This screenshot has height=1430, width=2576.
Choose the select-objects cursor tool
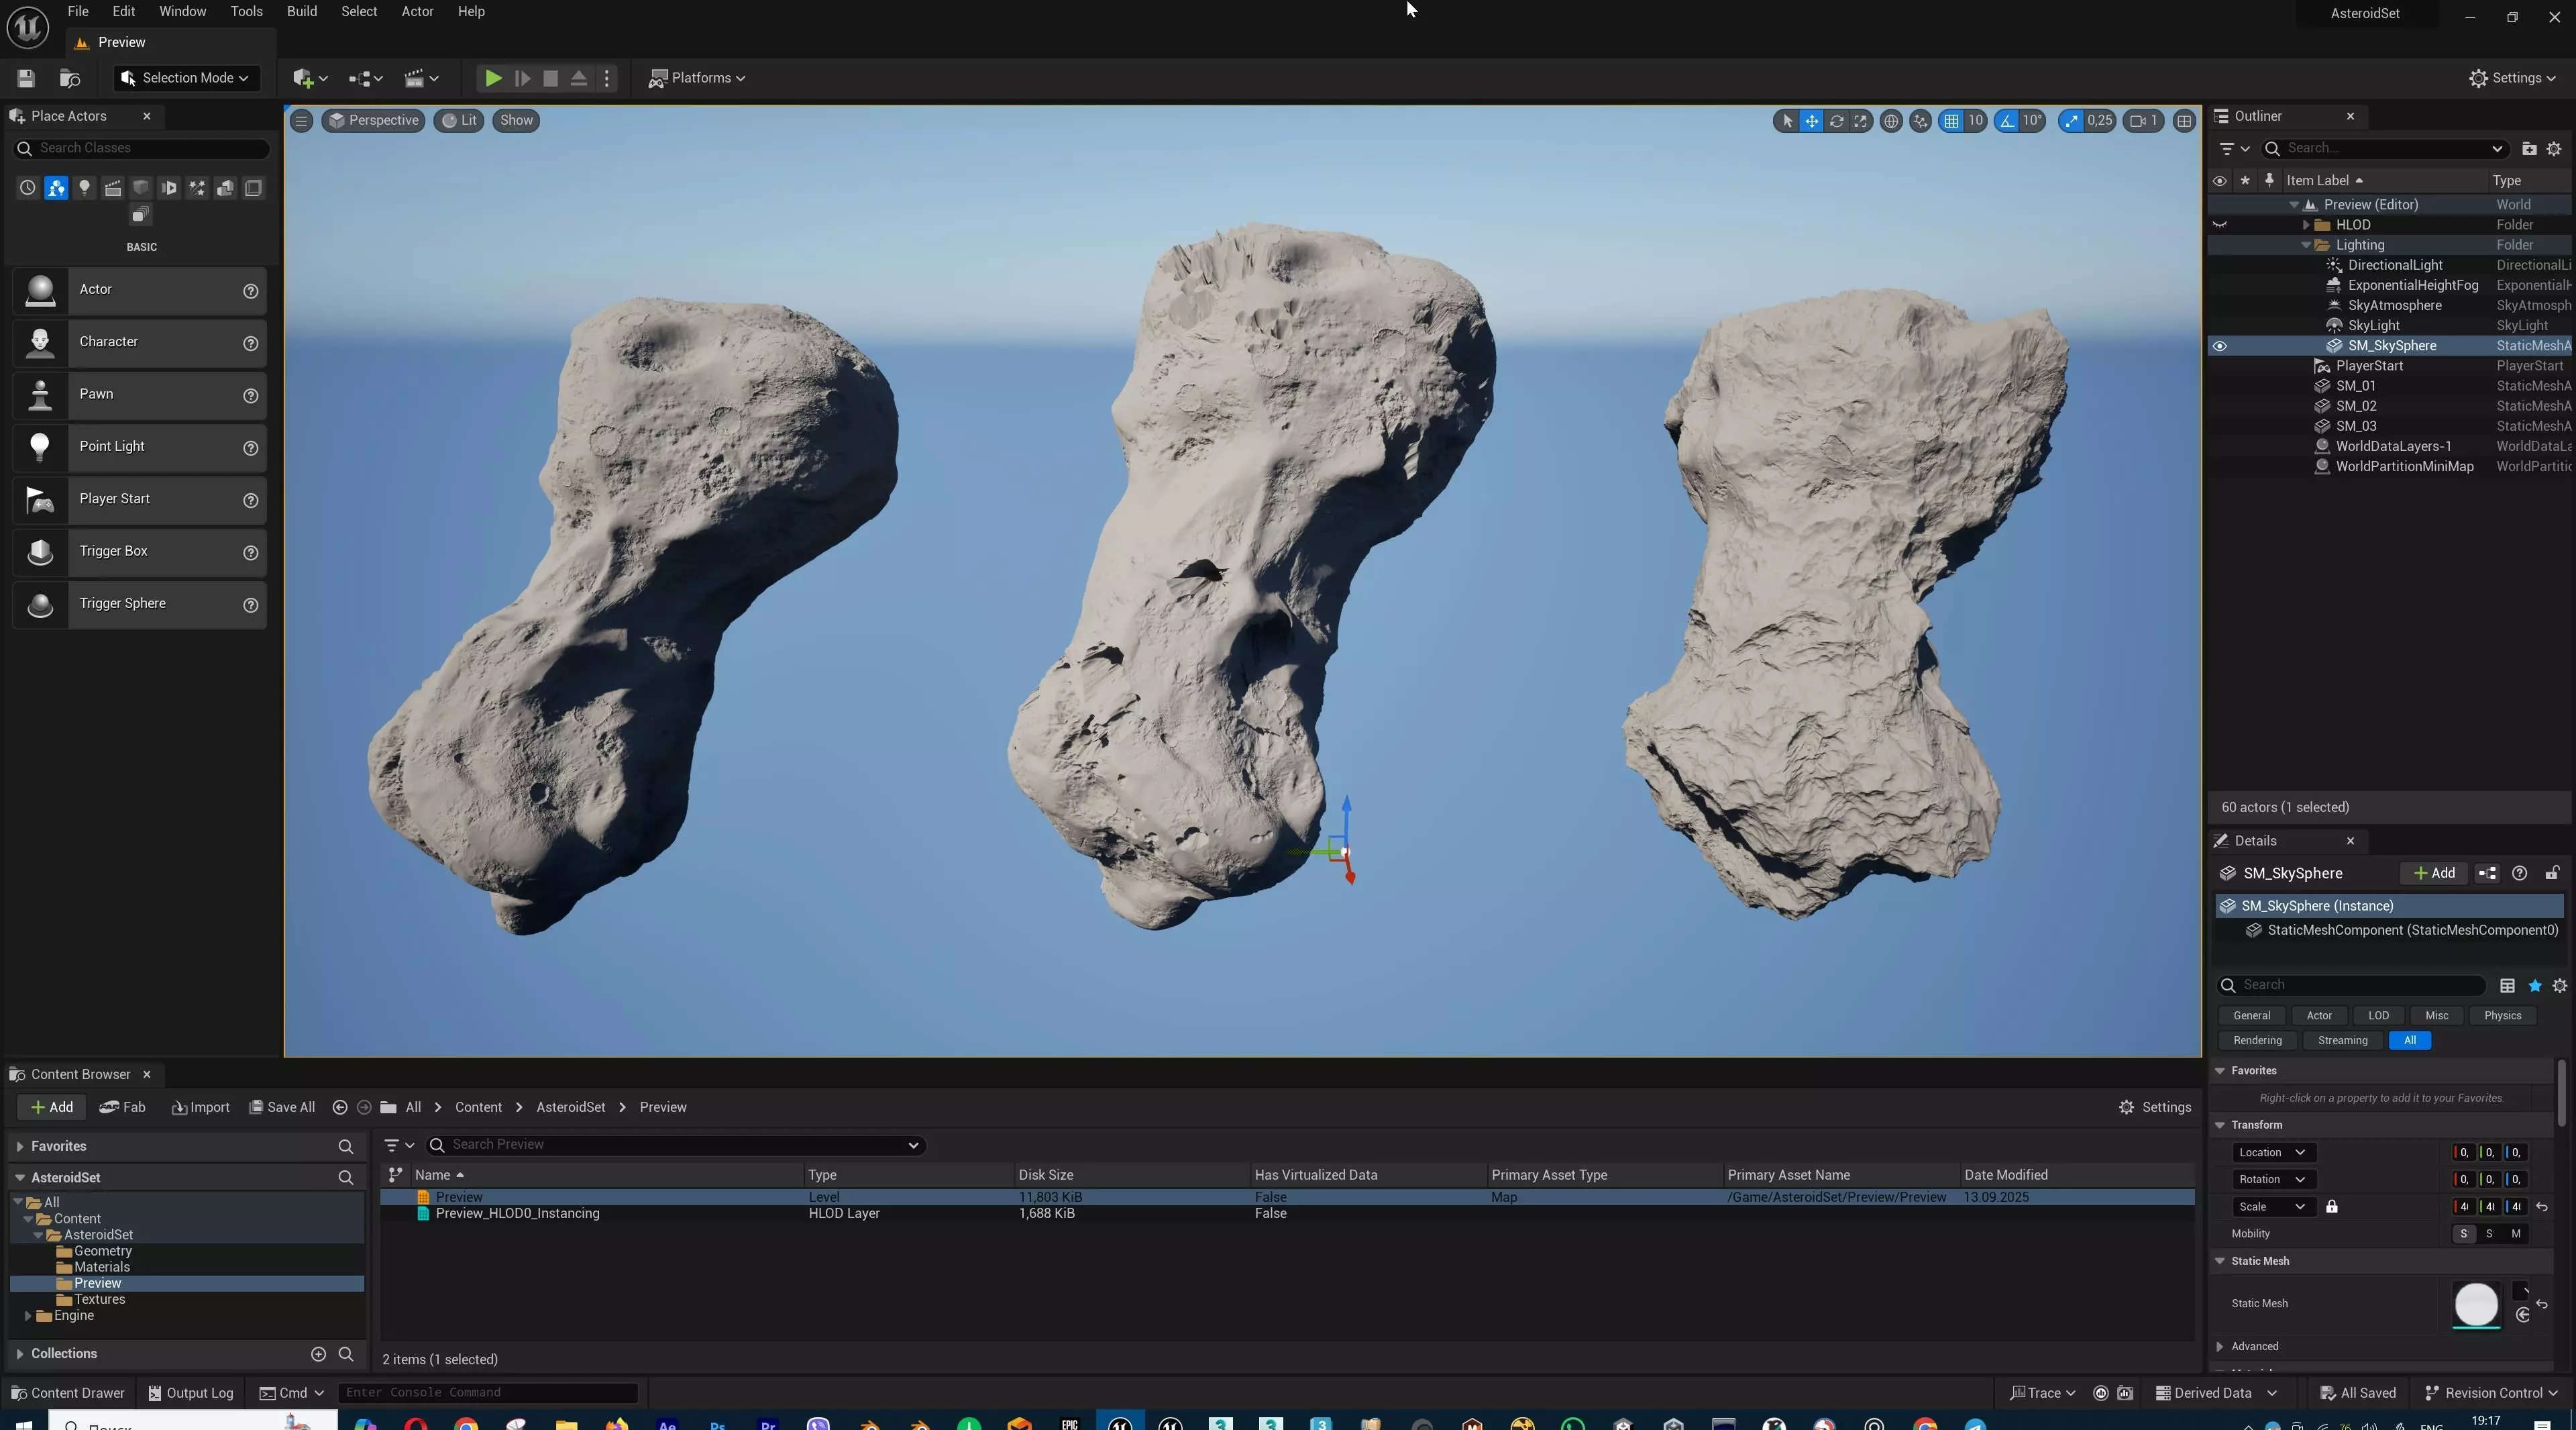[1787, 121]
